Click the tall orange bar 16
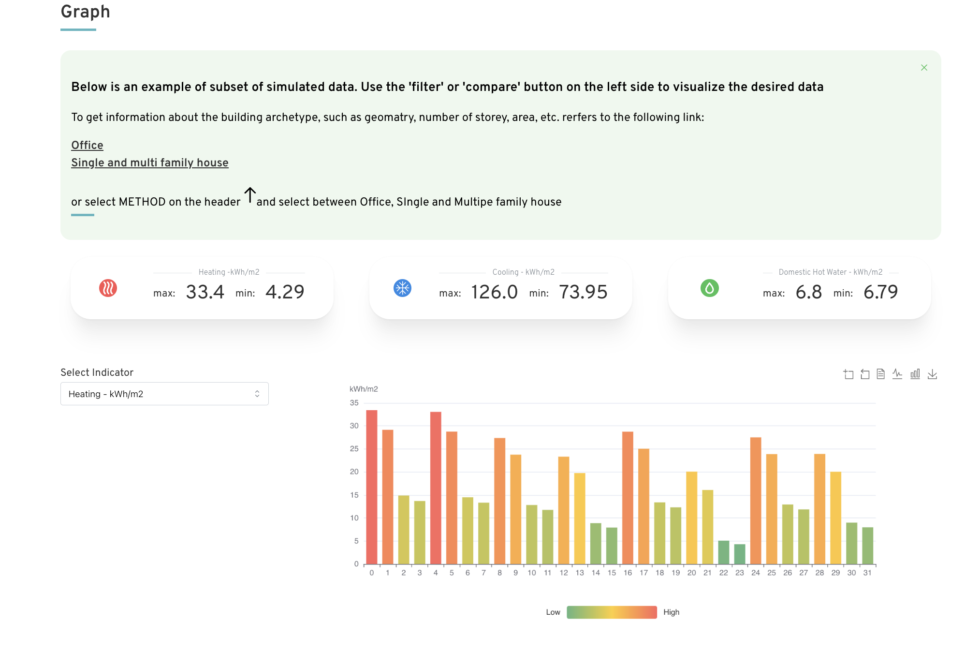The height and width of the screenshot is (652, 965). [x=628, y=498]
